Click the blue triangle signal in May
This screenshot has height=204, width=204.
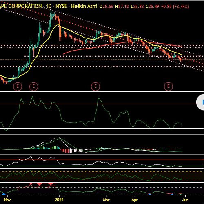coord(172,194)
